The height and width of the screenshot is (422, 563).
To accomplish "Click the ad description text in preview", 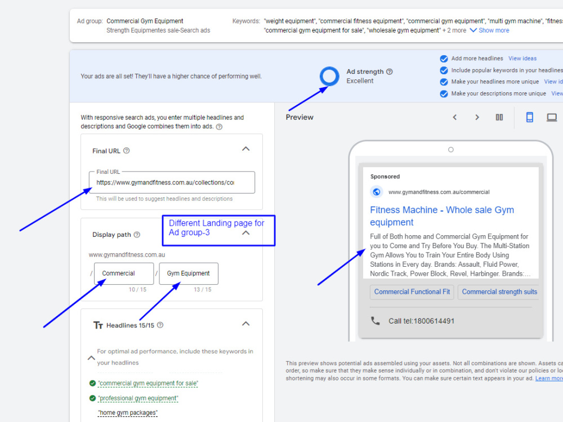I will (x=450, y=255).
